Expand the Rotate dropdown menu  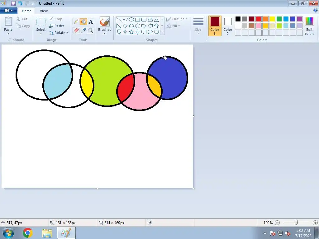click(67, 32)
